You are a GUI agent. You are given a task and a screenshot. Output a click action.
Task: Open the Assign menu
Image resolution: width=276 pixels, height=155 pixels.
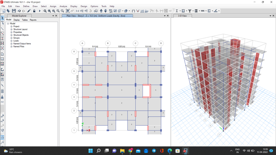53,6
